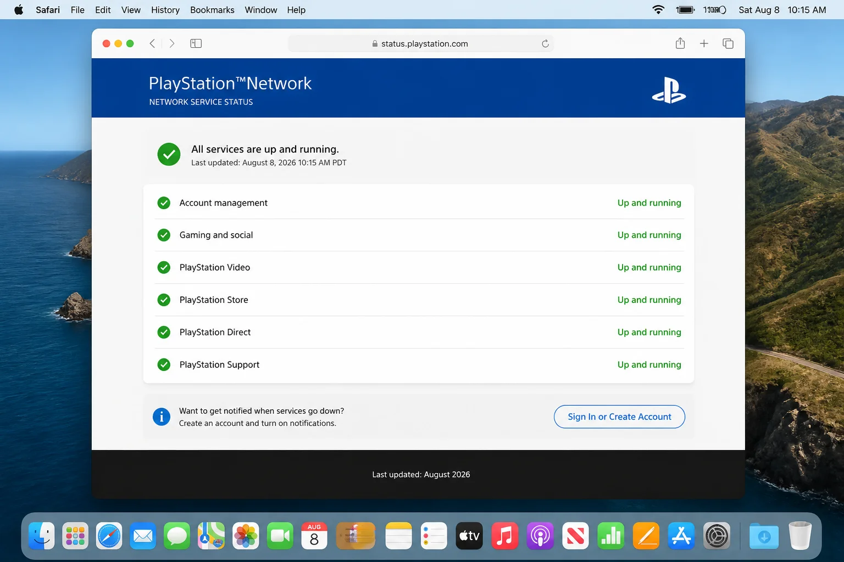This screenshot has width=844, height=562.
Task: Click the PlayStation Network header title
Action: [x=230, y=83]
